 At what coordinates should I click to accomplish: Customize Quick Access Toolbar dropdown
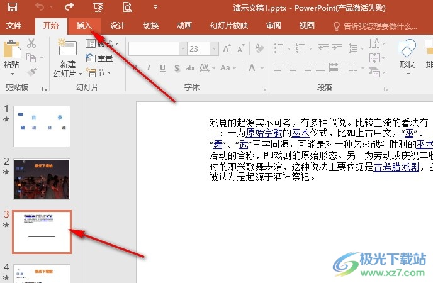[155, 7]
